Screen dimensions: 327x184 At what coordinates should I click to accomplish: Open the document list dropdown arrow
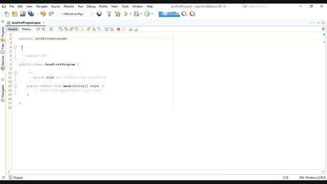[x=318, y=22]
